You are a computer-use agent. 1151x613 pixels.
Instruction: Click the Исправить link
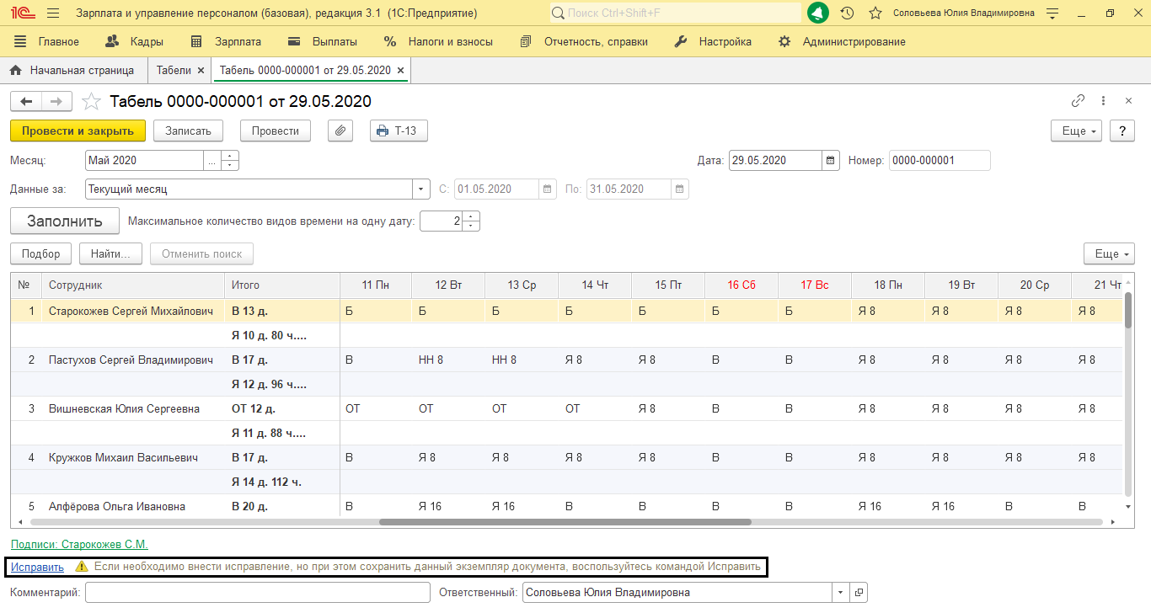(37, 567)
